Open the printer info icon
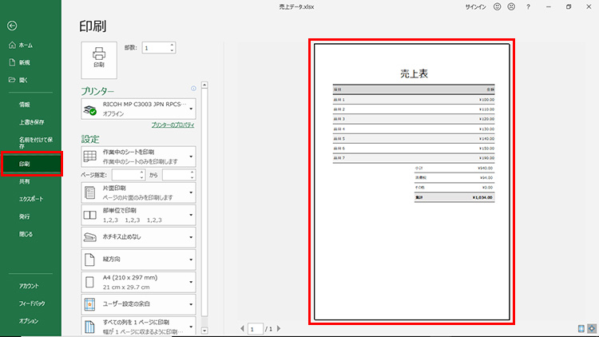 pos(193,89)
